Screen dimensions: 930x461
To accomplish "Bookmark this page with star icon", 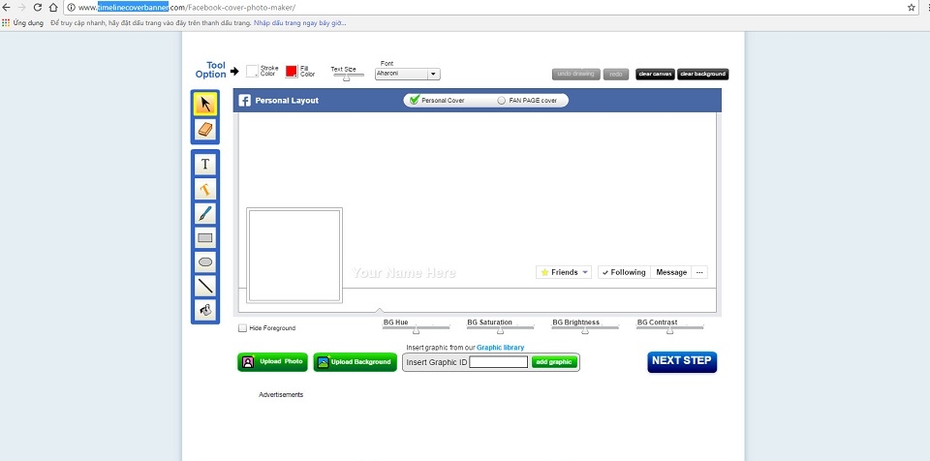I will tap(912, 7).
